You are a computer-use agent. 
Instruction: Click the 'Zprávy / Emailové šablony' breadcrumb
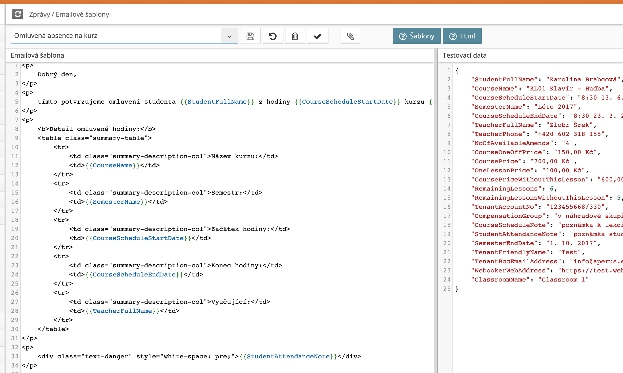(x=69, y=14)
